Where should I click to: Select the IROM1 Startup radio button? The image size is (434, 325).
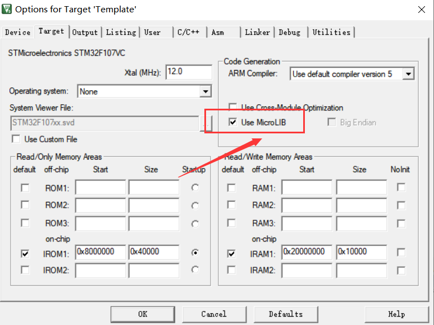pos(195,253)
